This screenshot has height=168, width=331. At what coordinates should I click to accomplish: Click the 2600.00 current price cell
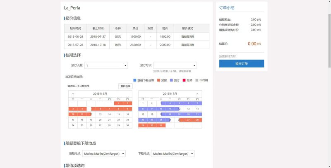[x=165, y=45]
